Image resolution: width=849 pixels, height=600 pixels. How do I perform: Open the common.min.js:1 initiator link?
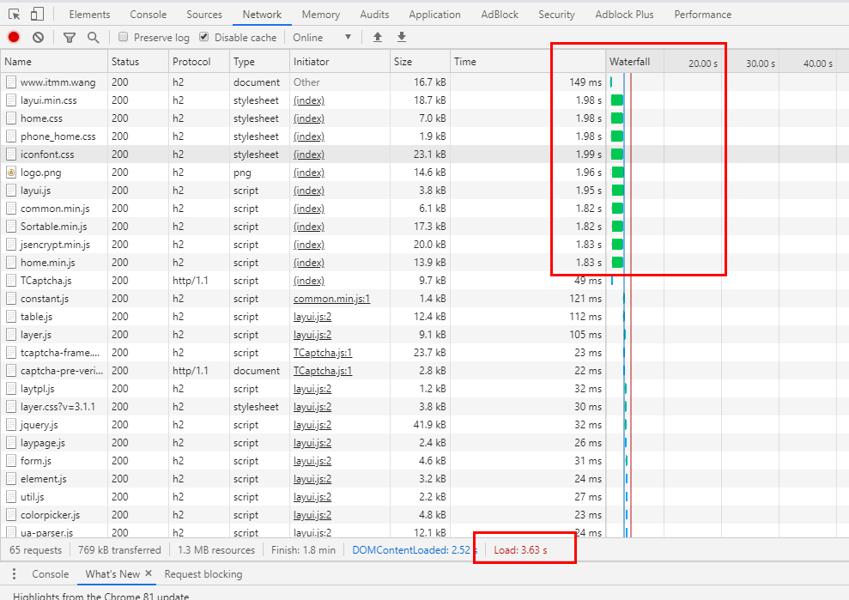point(332,299)
